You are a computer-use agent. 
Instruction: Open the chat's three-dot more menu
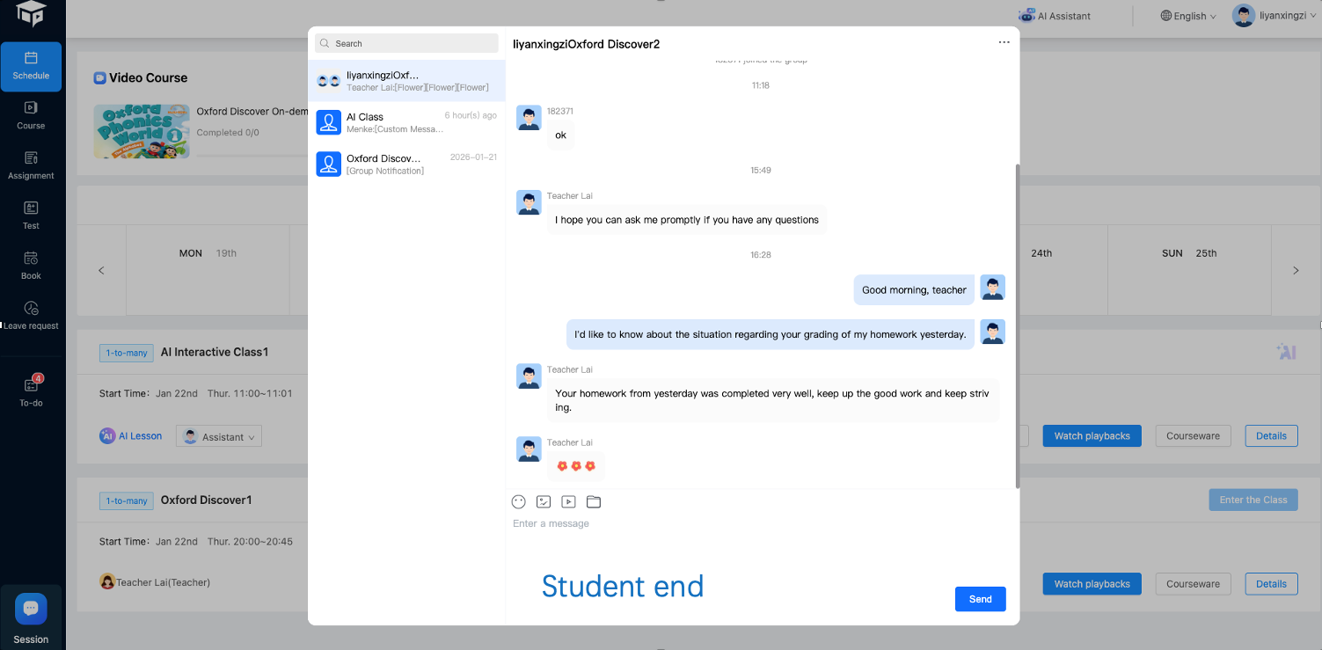click(1004, 42)
